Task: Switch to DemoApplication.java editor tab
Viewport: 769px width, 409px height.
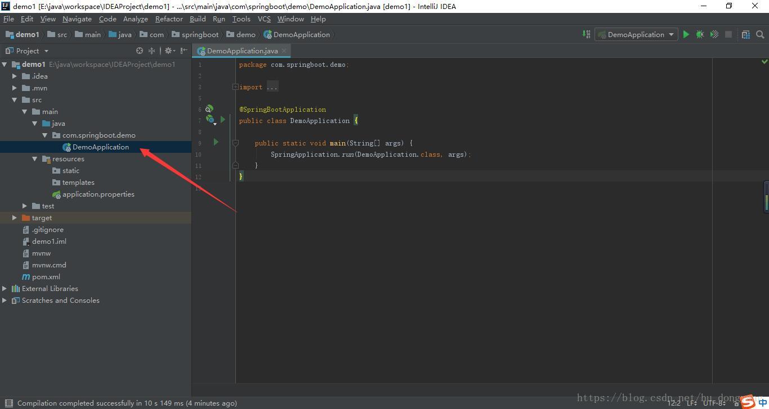Action: (242, 51)
